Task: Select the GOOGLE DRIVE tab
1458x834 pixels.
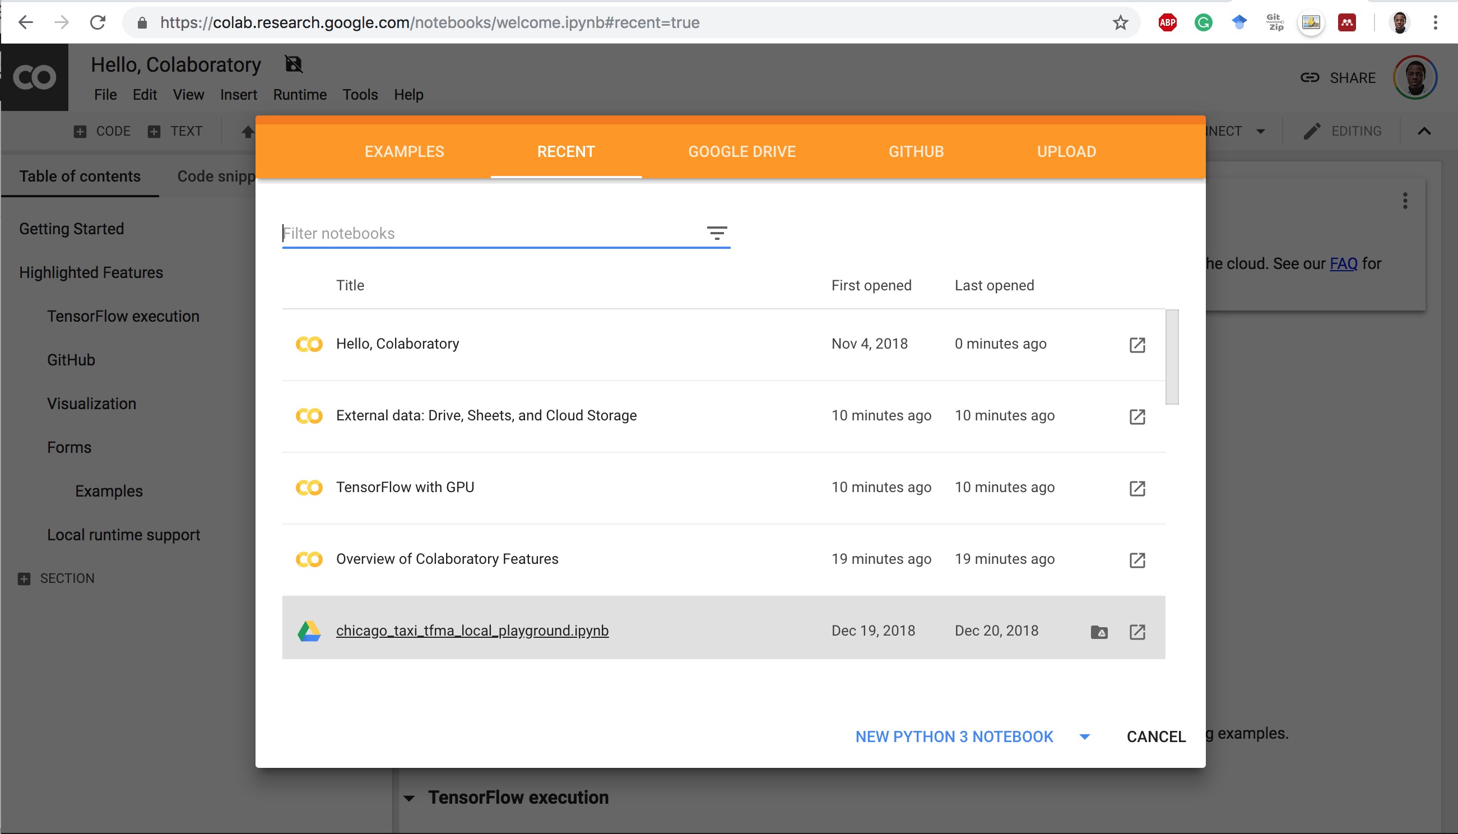Action: coord(742,151)
